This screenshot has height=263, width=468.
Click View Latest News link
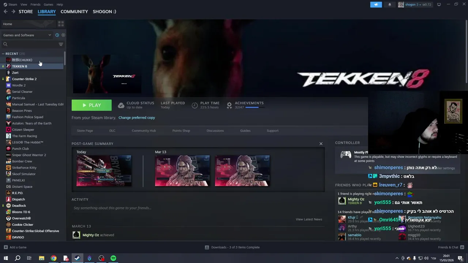point(309,219)
